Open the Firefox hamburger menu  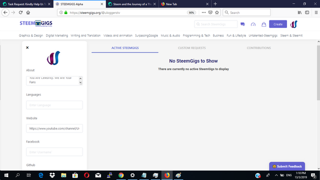click(x=316, y=12)
